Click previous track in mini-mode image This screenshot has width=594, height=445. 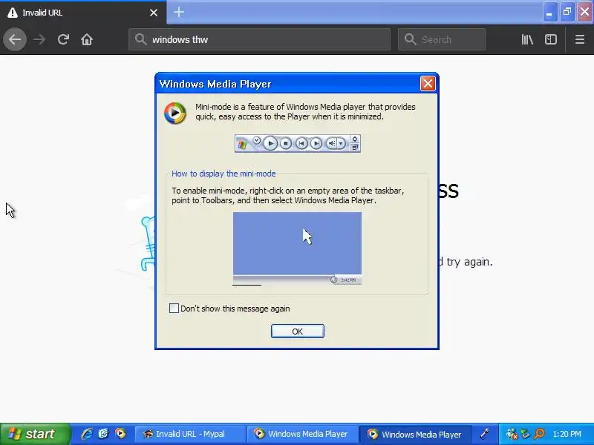click(x=301, y=143)
